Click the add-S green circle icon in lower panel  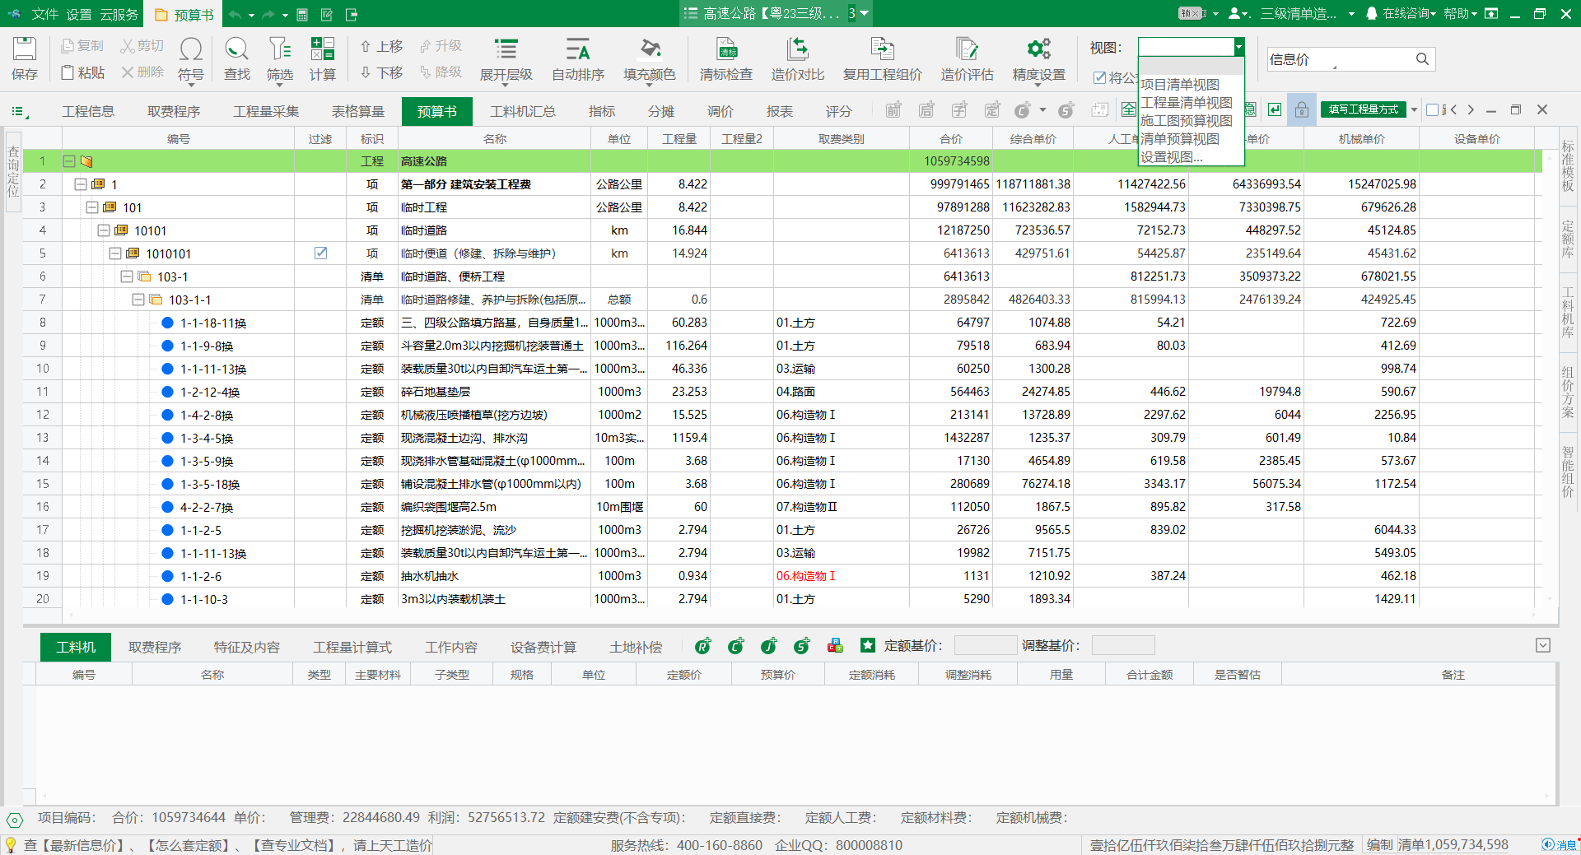pos(801,647)
